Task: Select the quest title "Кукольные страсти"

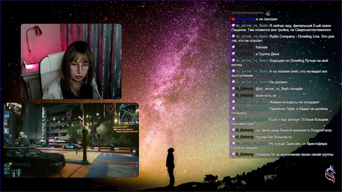Action: [x=120, y=127]
